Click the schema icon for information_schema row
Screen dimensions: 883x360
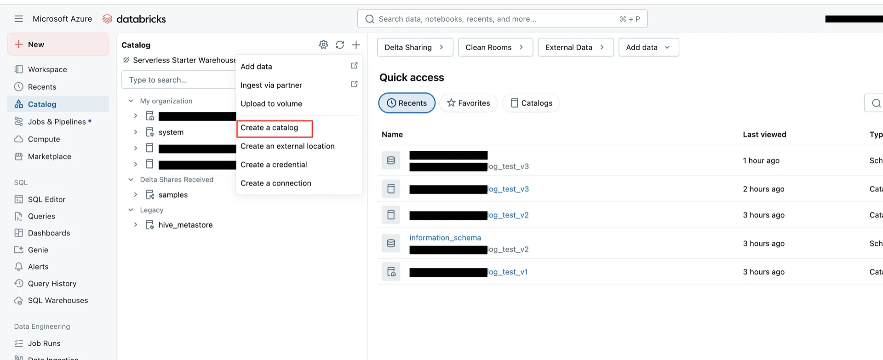(391, 243)
